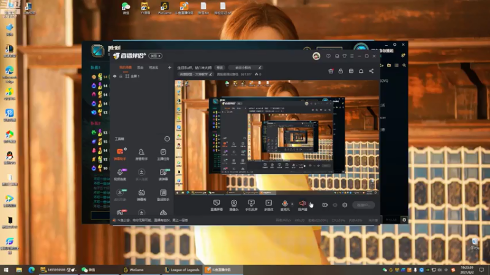The image size is (490, 275).
Task: Edit the announcement field with pencil icon
Action: tap(245, 67)
